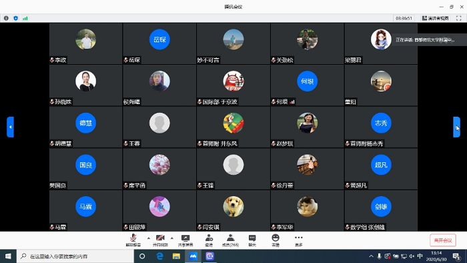
Task: Click the Windows taskbar search box
Action: pyautogui.click(x=75, y=256)
